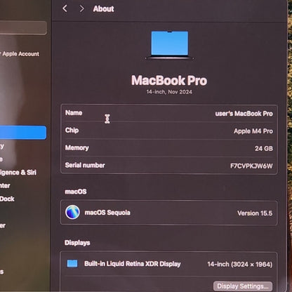Click the 'Chip' row label

click(x=72, y=130)
